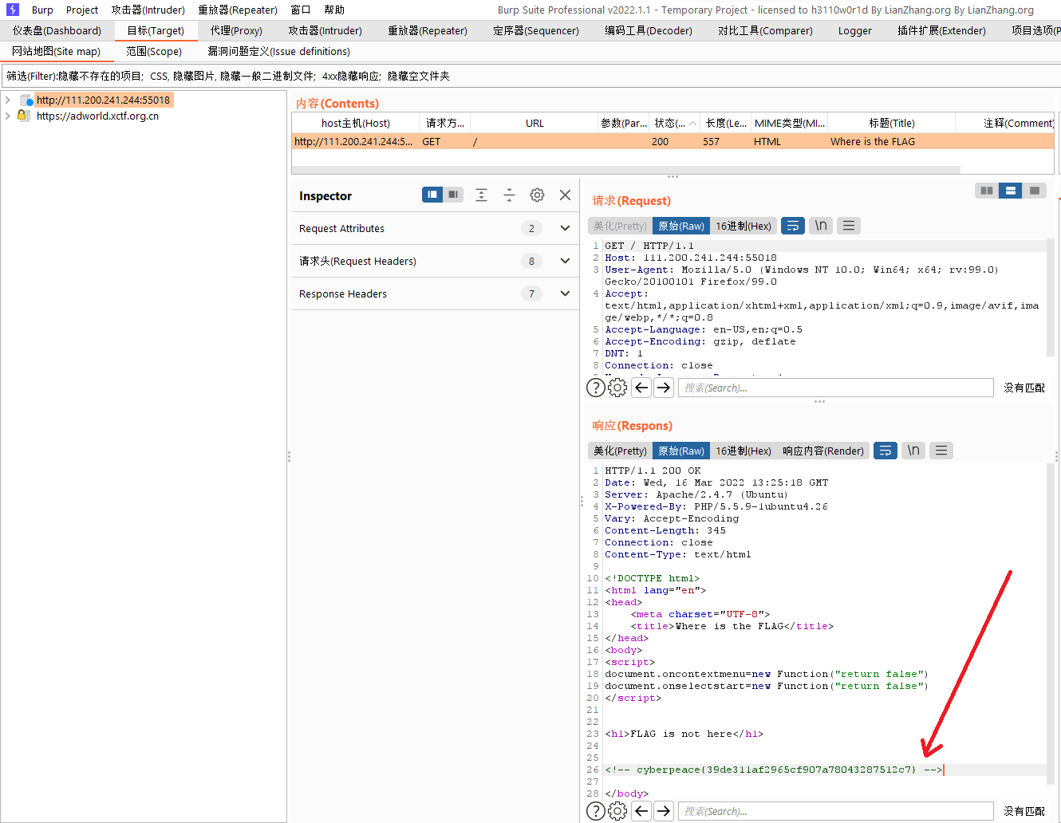The height and width of the screenshot is (823, 1061).
Task: Open request search help icon
Action: click(596, 388)
